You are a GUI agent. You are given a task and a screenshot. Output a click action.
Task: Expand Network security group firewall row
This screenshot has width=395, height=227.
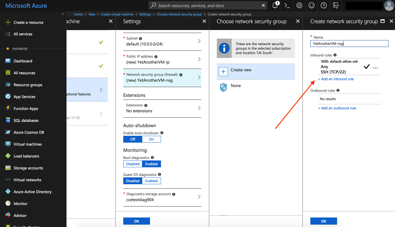tap(162, 78)
